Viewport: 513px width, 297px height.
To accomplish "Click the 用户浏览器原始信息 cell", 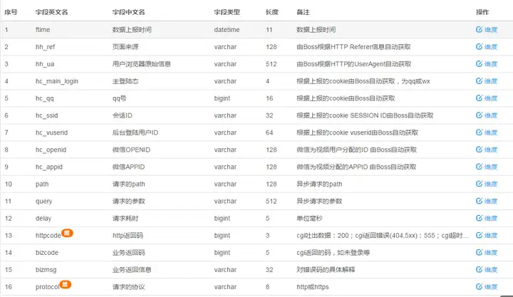I will 142,64.
